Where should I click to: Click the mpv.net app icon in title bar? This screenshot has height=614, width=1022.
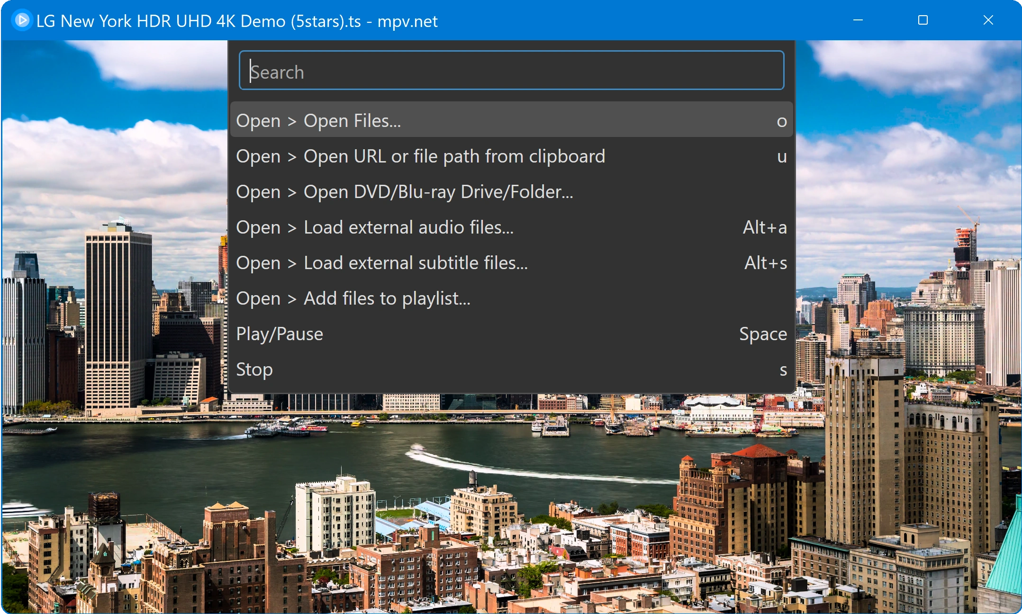(21, 20)
